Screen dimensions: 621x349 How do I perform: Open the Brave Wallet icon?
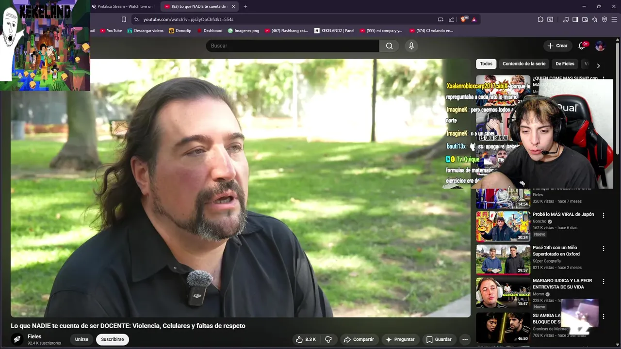(x=585, y=19)
